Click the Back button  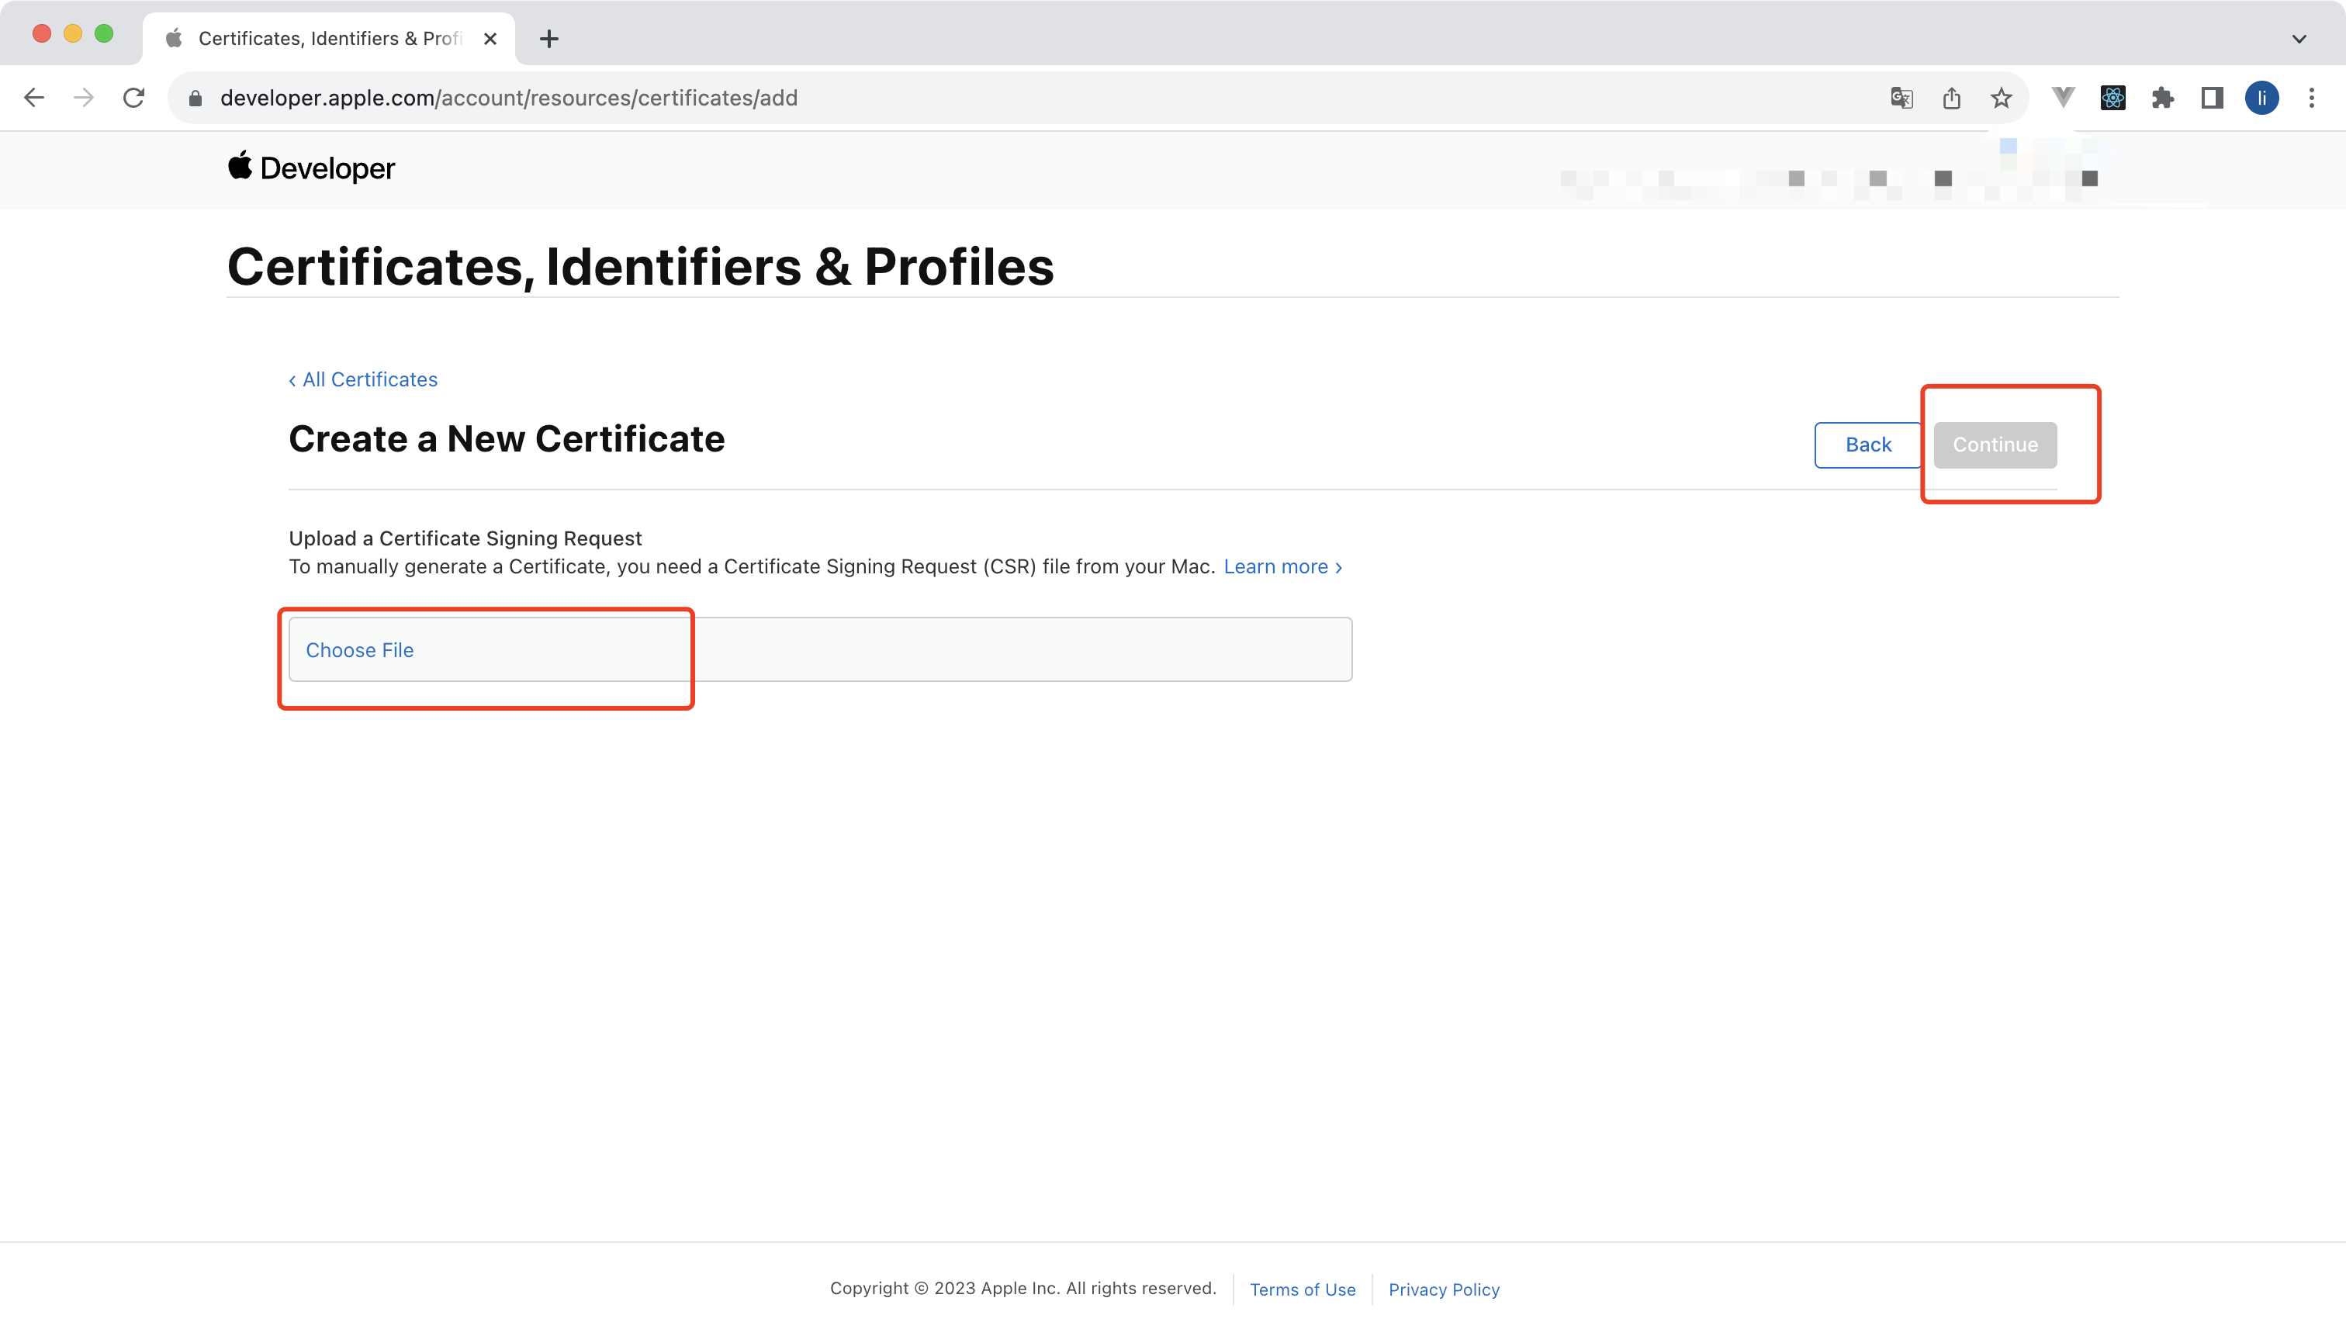(x=1868, y=445)
